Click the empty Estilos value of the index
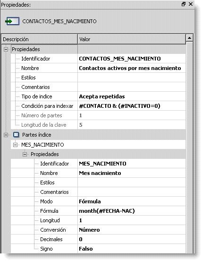Viewport: 202px width, 261px height. tap(131, 78)
